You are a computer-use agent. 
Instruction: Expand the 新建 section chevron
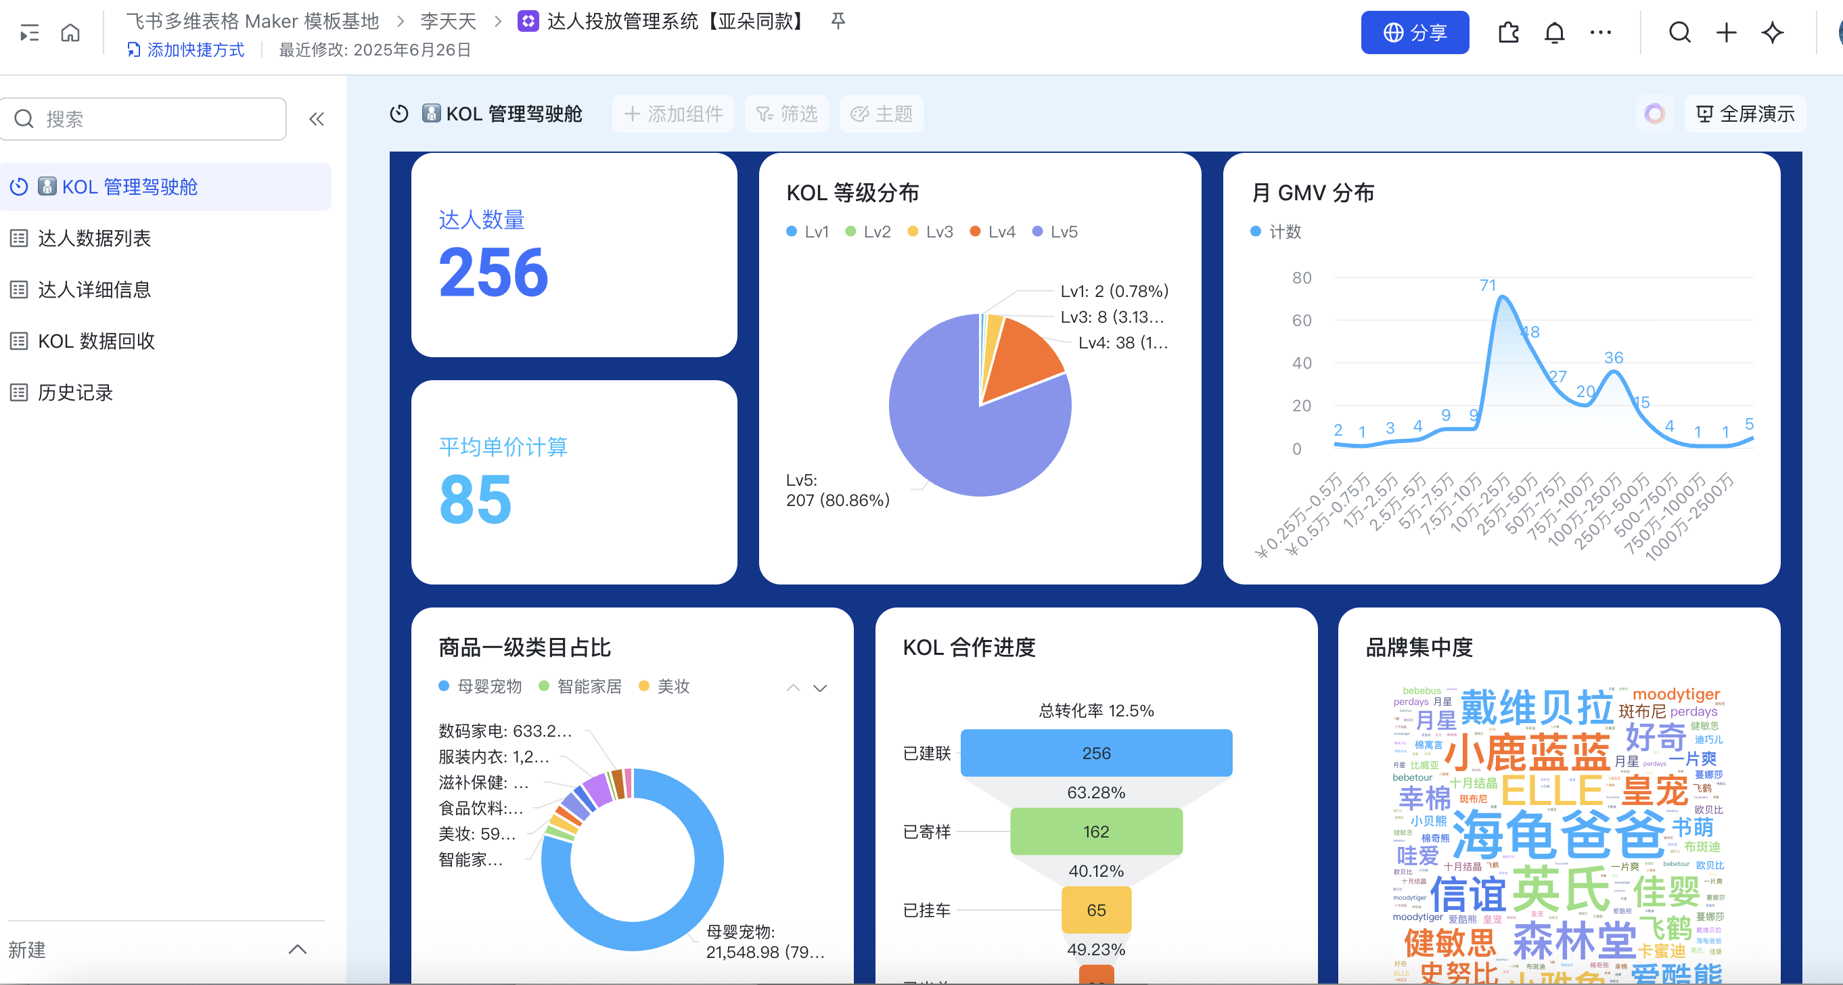tap(297, 949)
